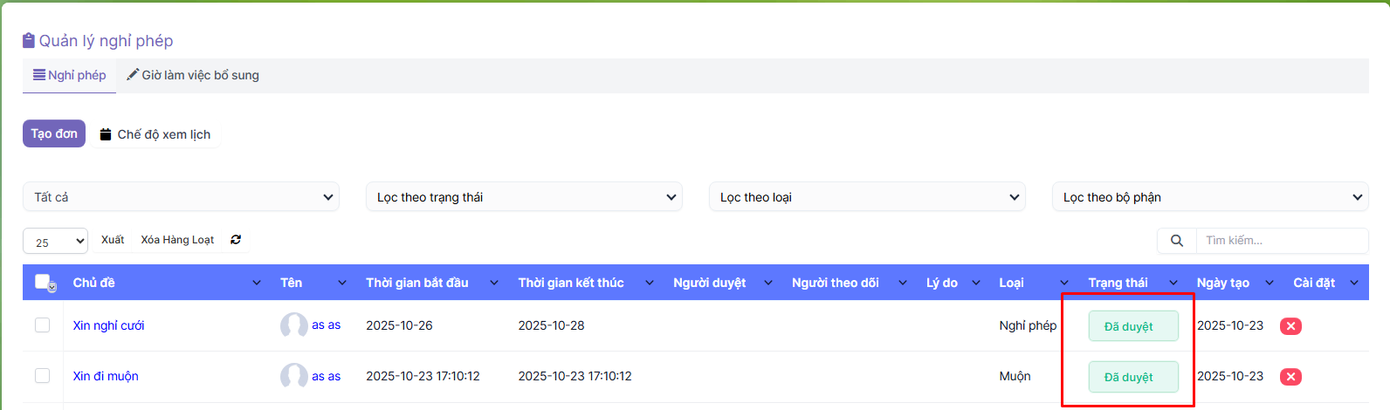1390x410 pixels.
Task: Click Đã duyệt status badge for Xin đi muộn
Action: [x=1132, y=377]
